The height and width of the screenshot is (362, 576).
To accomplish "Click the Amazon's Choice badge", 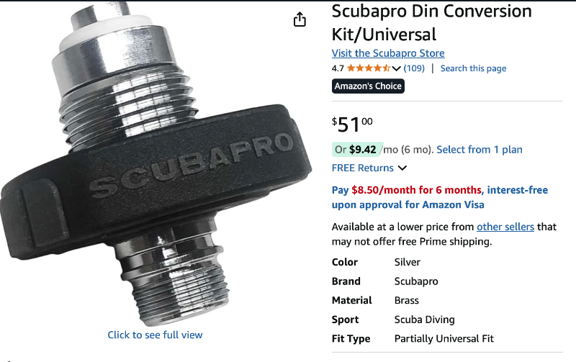I will point(368,86).
